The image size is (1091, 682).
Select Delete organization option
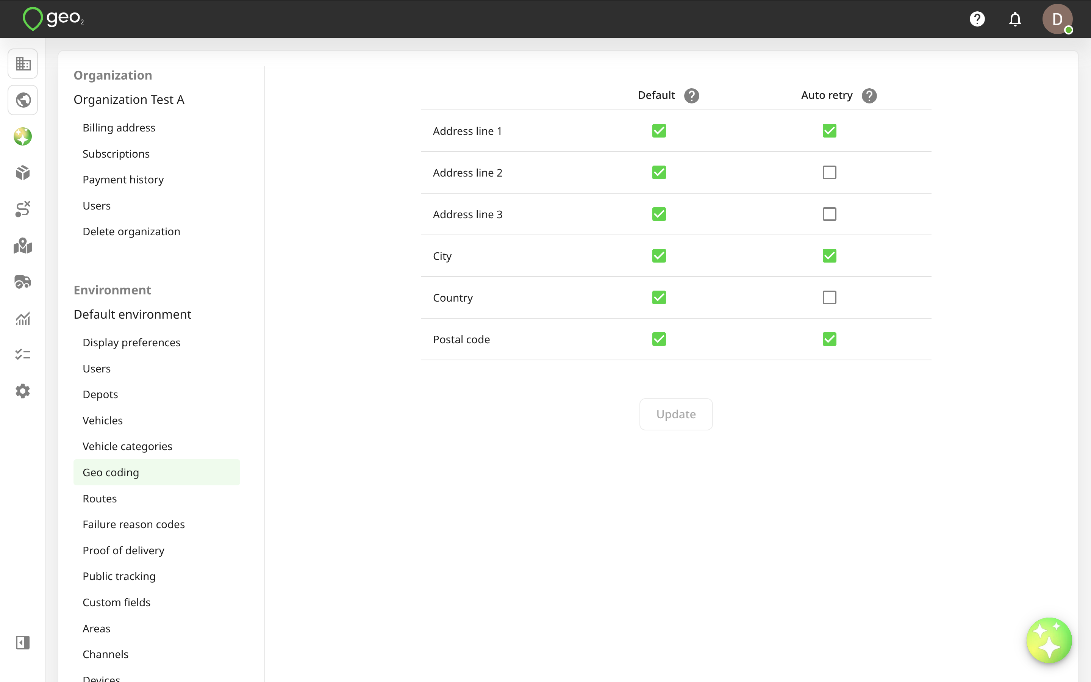point(131,232)
